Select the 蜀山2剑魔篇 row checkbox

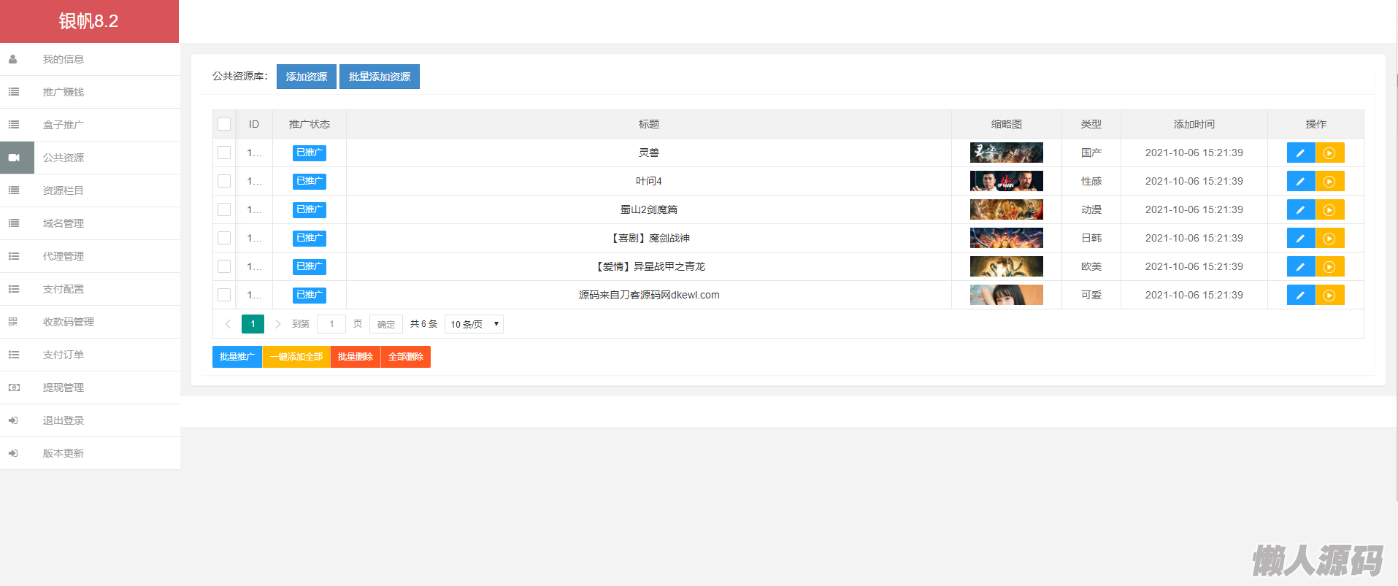(x=224, y=209)
